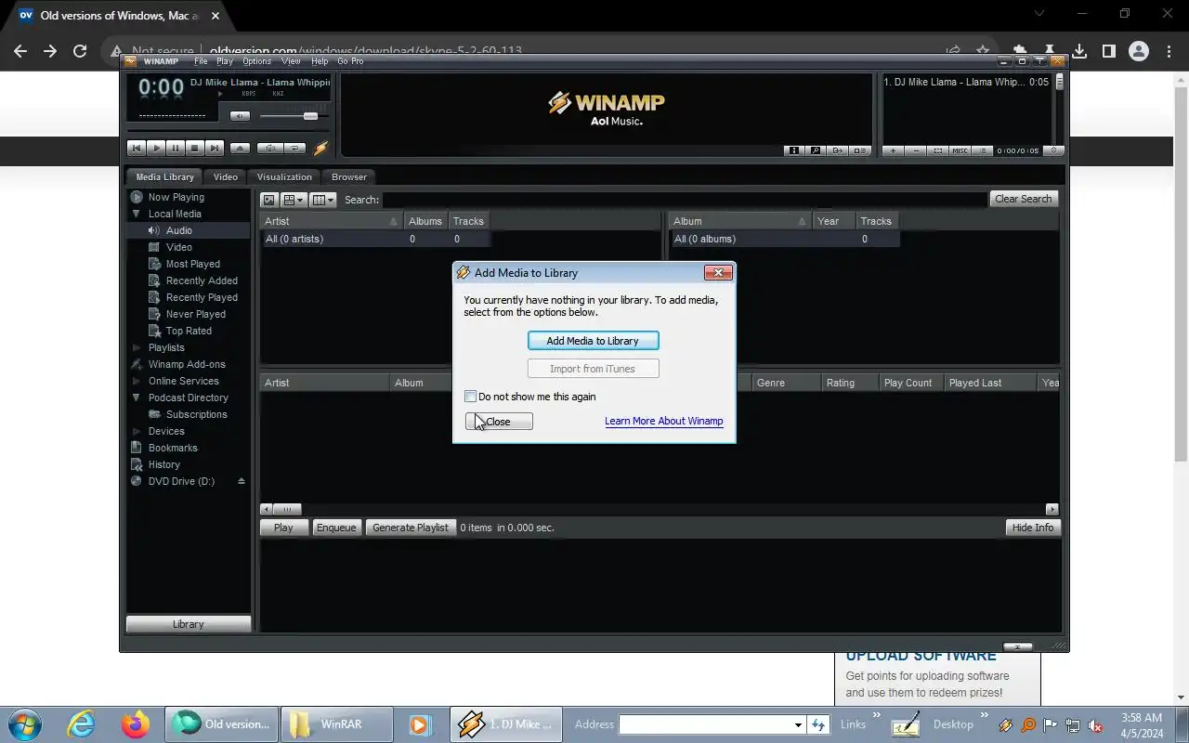Select Winamp Add-ons in the library tree
Viewport: 1189px width, 743px height.
pyautogui.click(x=187, y=364)
